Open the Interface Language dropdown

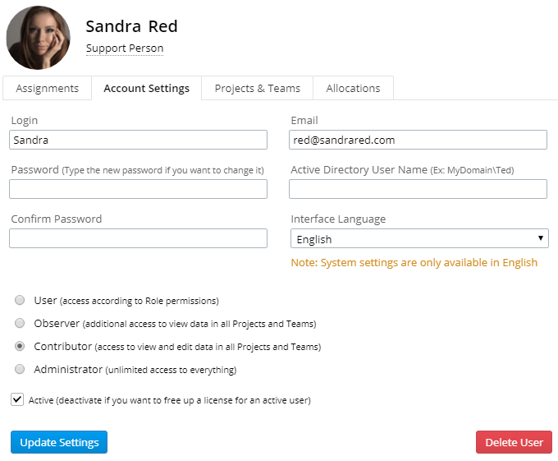tap(419, 238)
